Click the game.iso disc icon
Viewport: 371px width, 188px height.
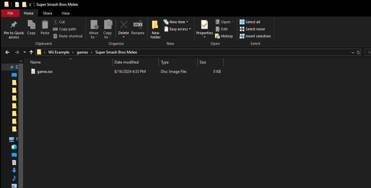[33, 71]
